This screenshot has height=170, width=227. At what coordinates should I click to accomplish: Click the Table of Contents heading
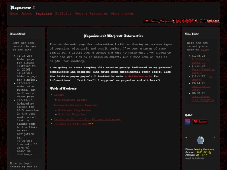tap(63, 88)
